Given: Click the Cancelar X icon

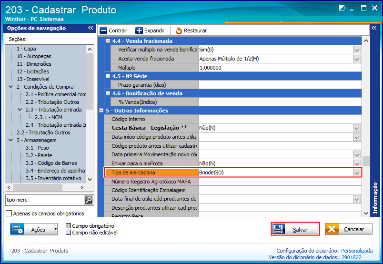Looking at the screenshot, I should [332, 229].
